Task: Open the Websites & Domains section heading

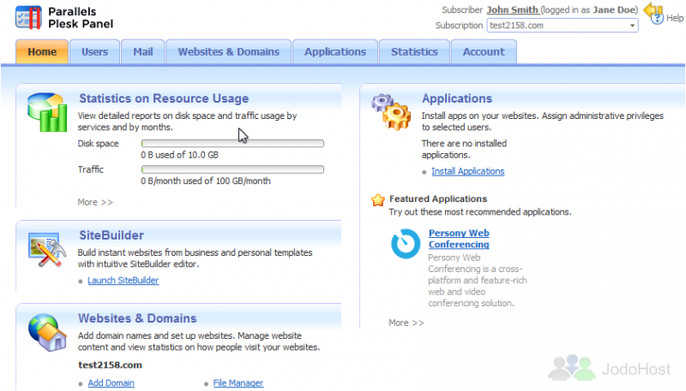Action: pos(137,318)
